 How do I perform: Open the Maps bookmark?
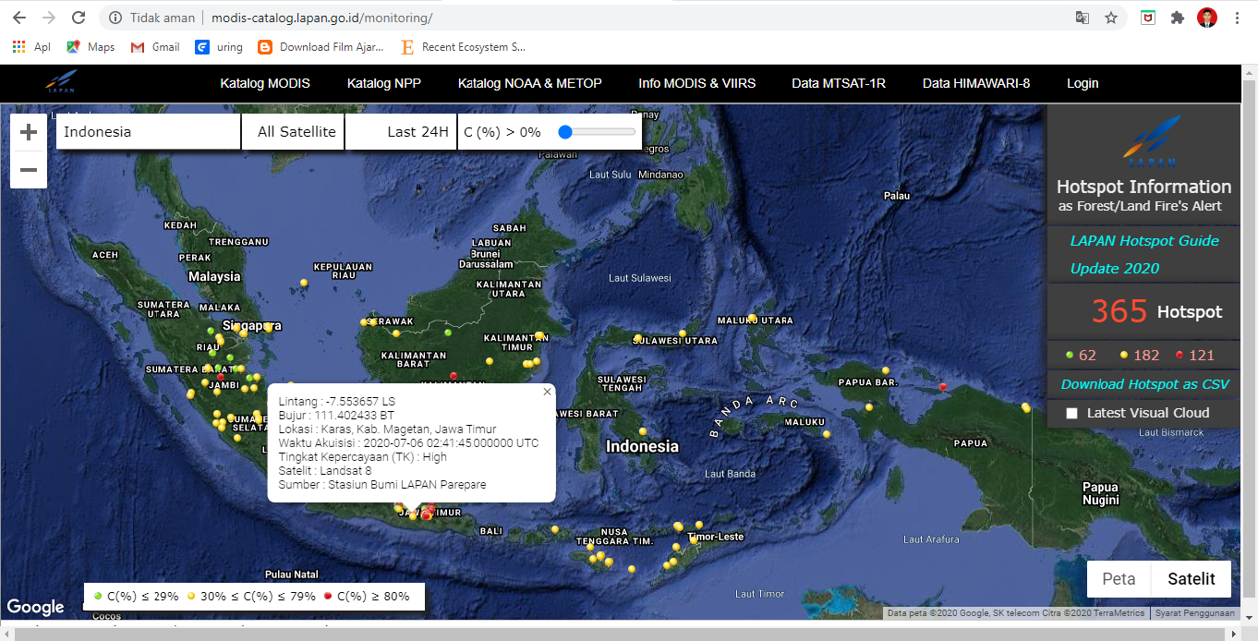click(x=91, y=47)
